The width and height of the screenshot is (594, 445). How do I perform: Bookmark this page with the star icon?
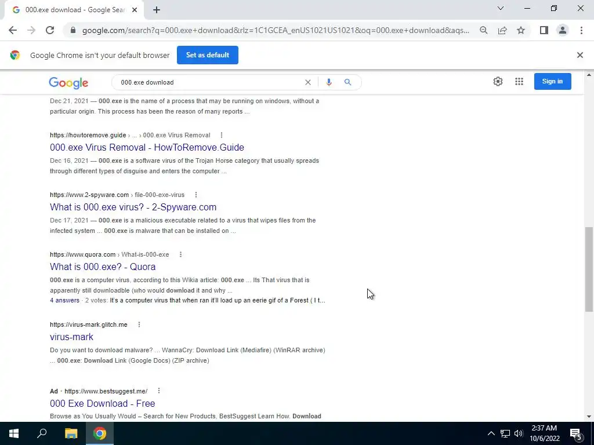tap(521, 30)
